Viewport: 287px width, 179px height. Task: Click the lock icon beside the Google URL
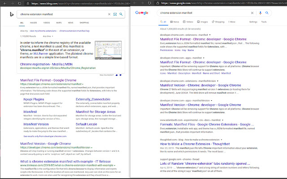point(157,3)
